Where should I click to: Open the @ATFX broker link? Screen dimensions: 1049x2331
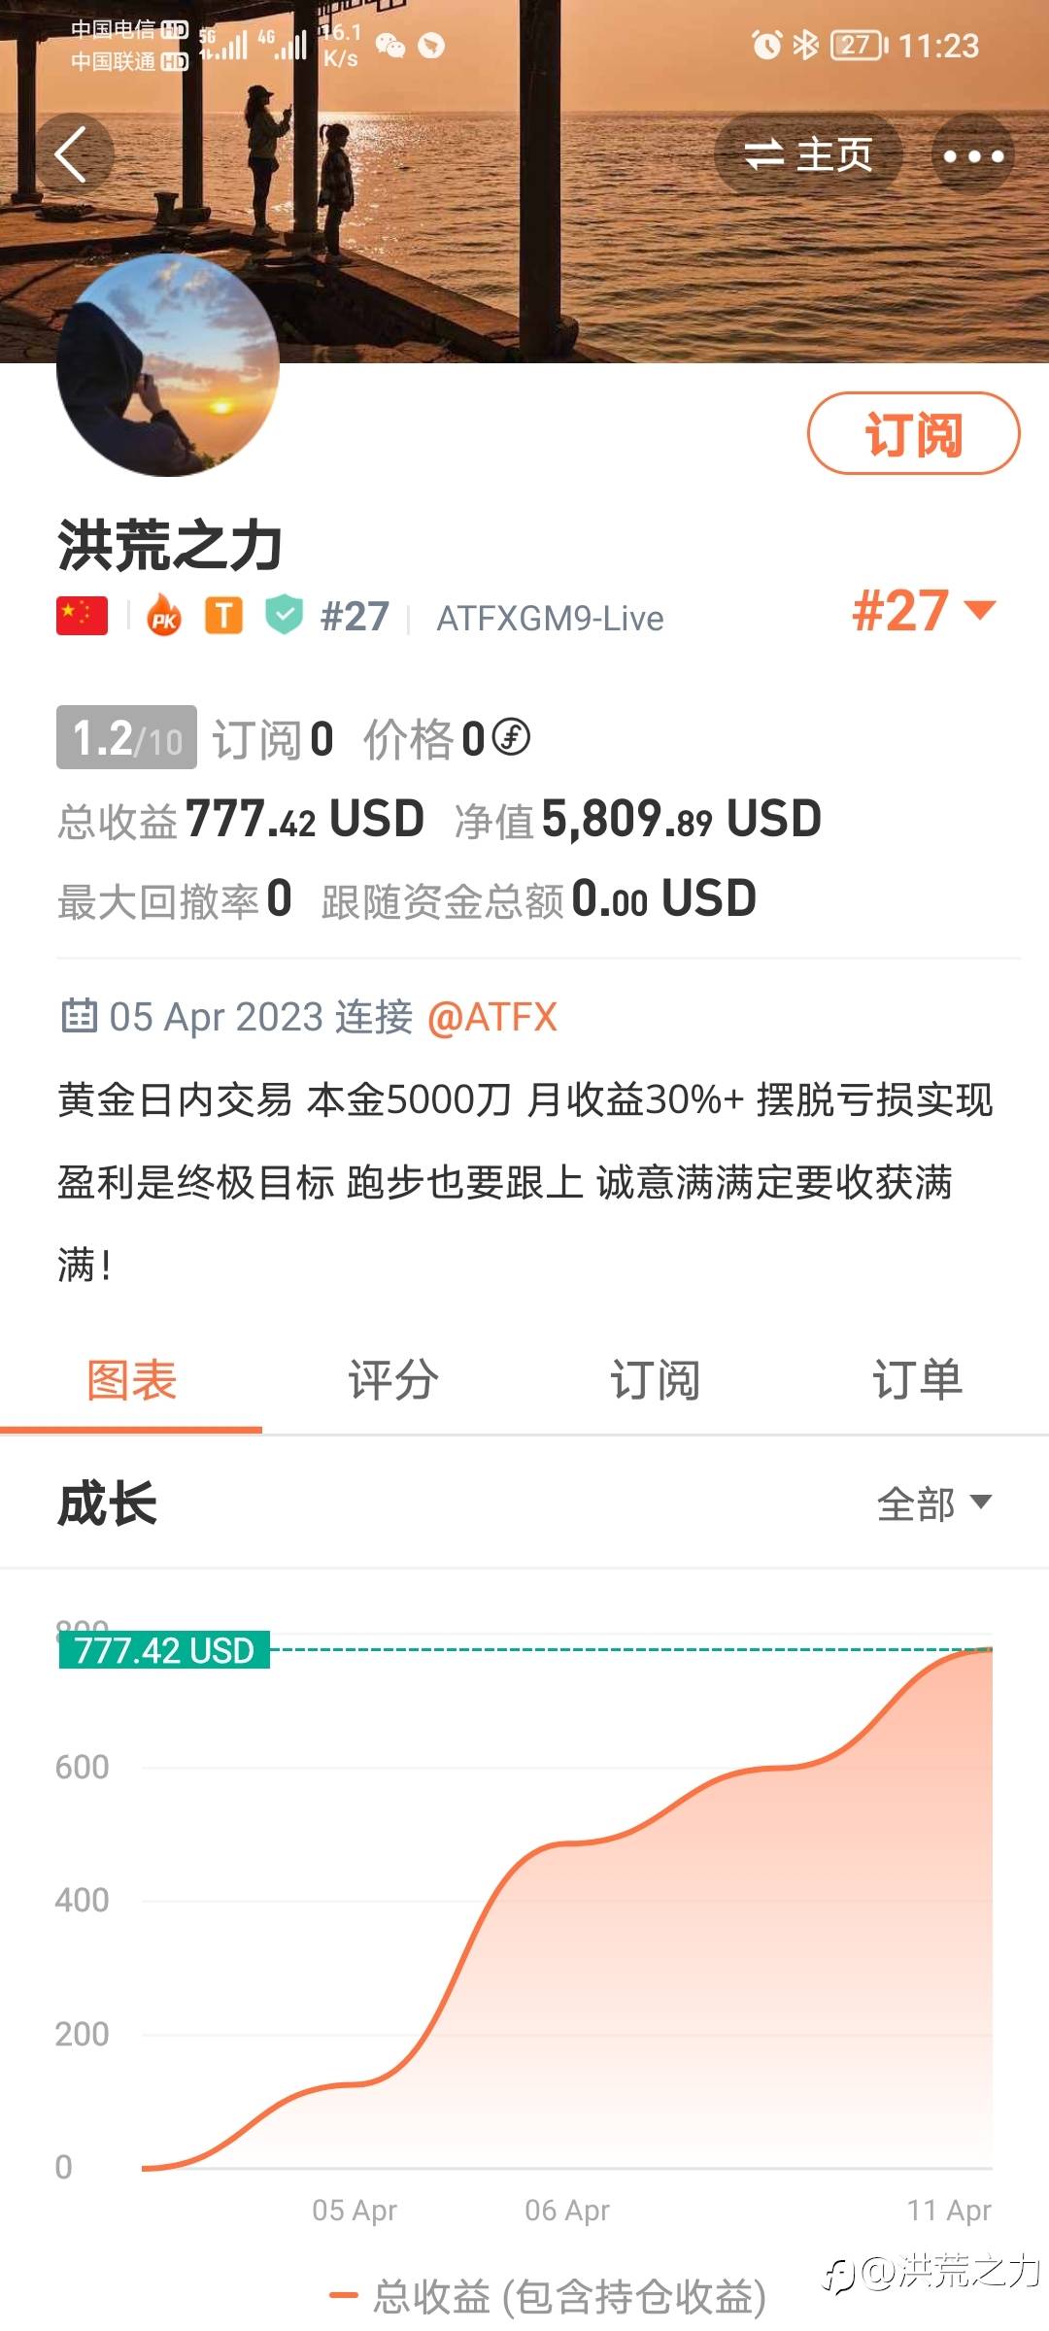(492, 1017)
